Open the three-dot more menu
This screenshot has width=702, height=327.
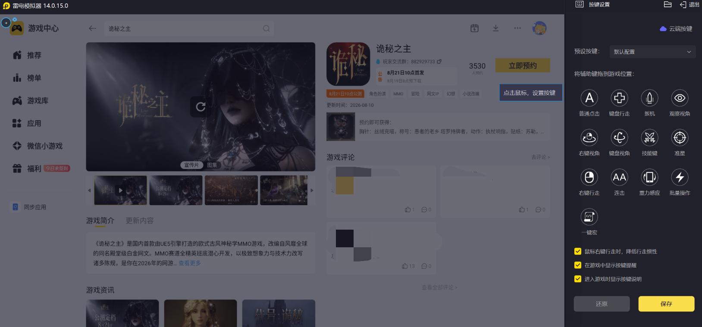pos(517,28)
